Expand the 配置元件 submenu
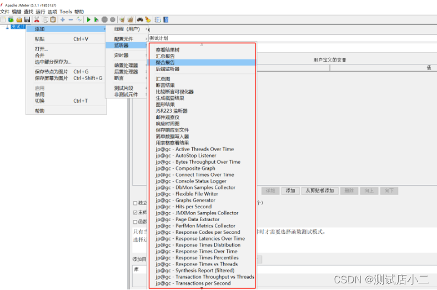437x290 pixels. pyautogui.click(x=127, y=39)
